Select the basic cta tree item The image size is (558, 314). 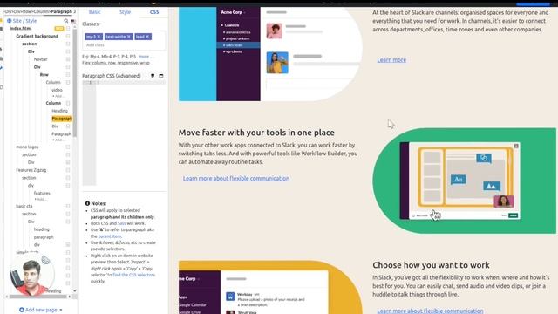click(x=24, y=206)
